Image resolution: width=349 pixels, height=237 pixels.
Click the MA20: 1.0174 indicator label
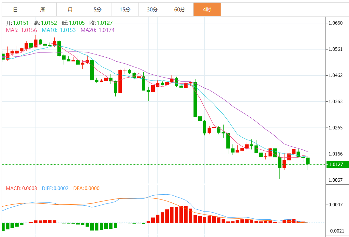[97, 30]
